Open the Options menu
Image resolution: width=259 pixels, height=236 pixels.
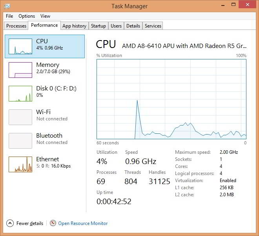pos(27,16)
